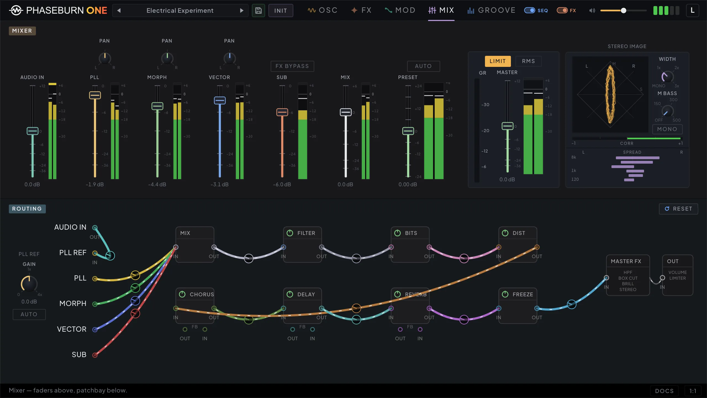The width and height of the screenshot is (707, 398).
Task: Toggle the L channel button top-right
Action: pos(692,11)
